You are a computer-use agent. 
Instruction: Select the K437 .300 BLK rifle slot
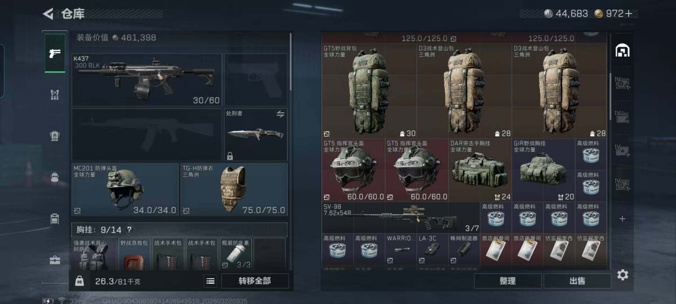click(147, 80)
